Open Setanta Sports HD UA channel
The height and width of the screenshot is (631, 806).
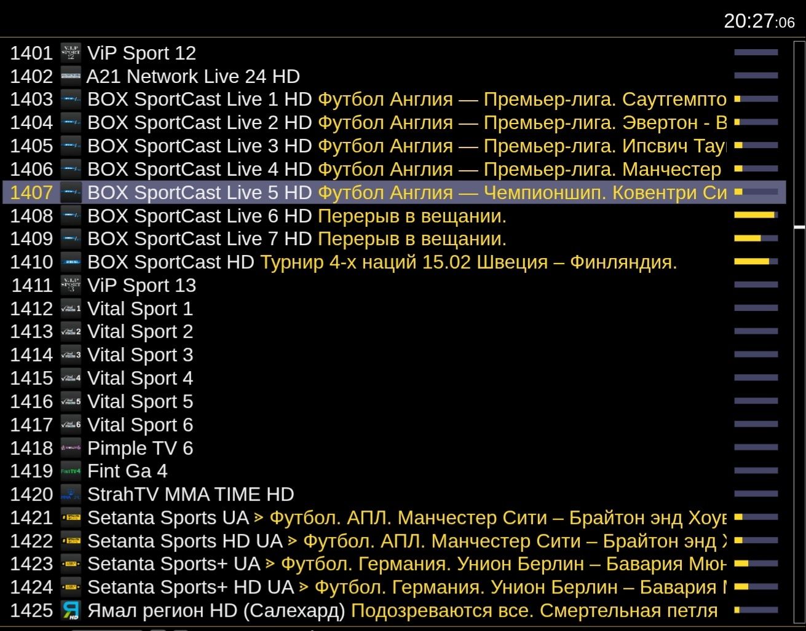coord(394,541)
